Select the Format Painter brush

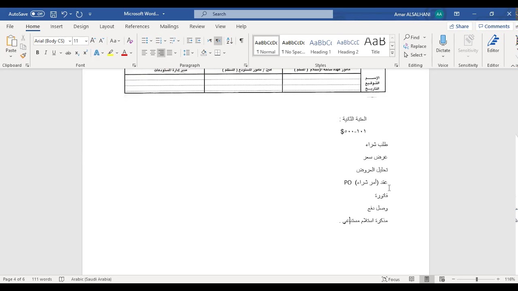[23, 55]
